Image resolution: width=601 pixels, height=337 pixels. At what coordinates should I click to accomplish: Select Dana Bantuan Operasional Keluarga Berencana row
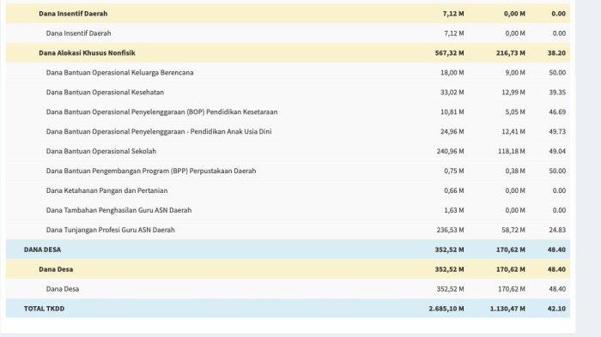(288, 72)
